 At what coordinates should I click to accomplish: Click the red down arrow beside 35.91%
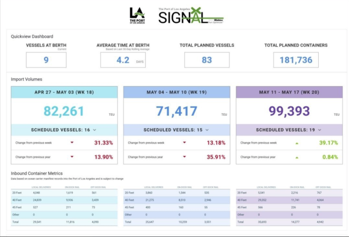[x=184, y=157]
